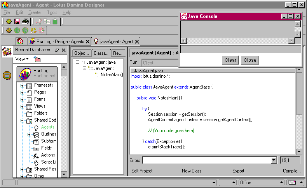Collapse the Shared Code tree node
This screenshot has height=188, width=307.
22,120
